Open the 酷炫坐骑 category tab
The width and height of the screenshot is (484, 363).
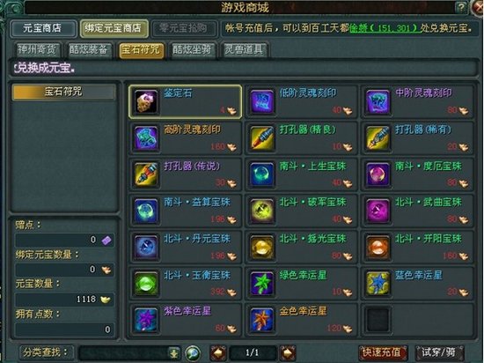(192, 49)
